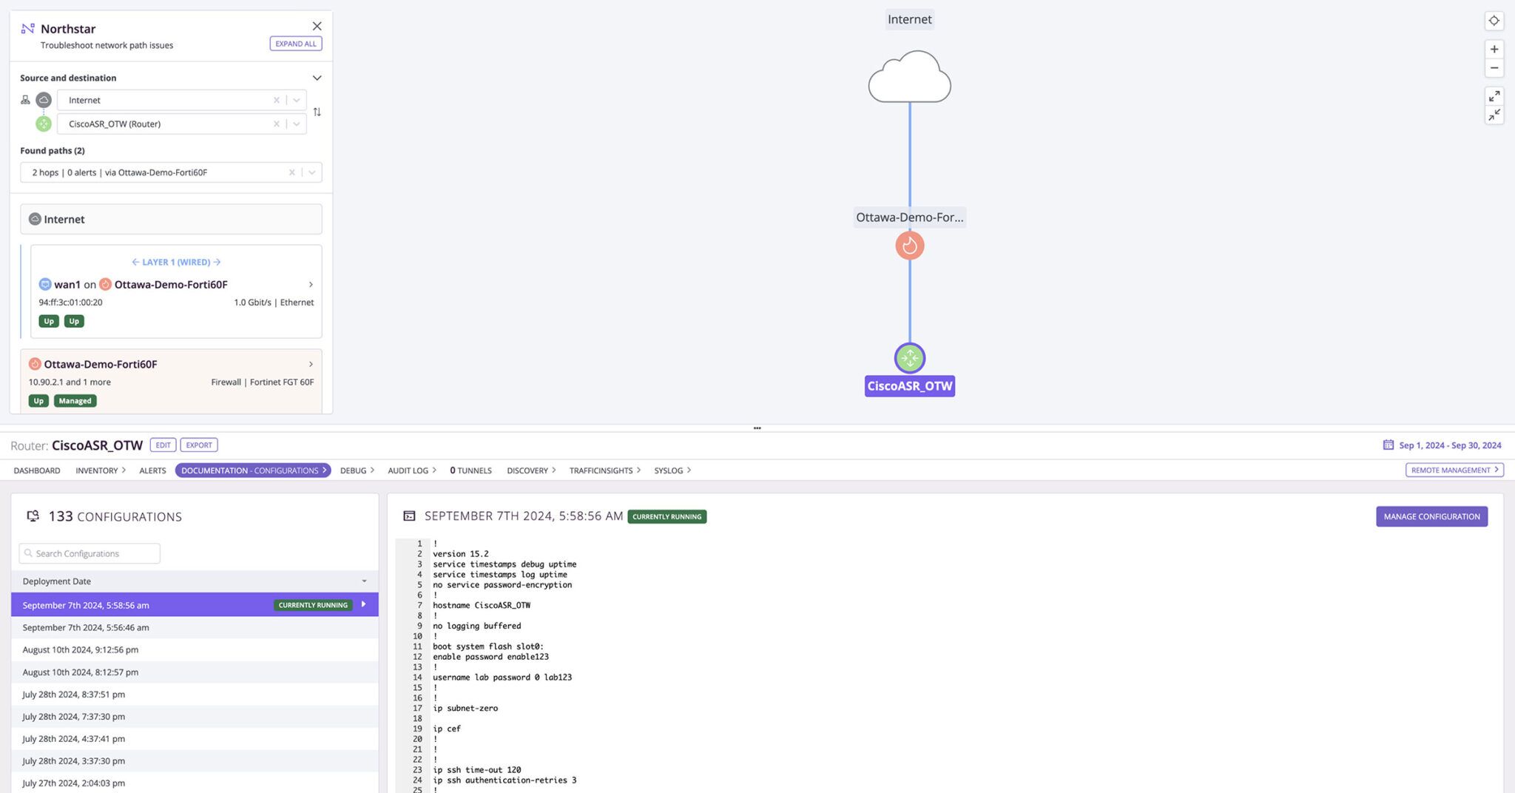Select the recenter map icon
Screen dimensions: 1515x793
(x=1494, y=21)
